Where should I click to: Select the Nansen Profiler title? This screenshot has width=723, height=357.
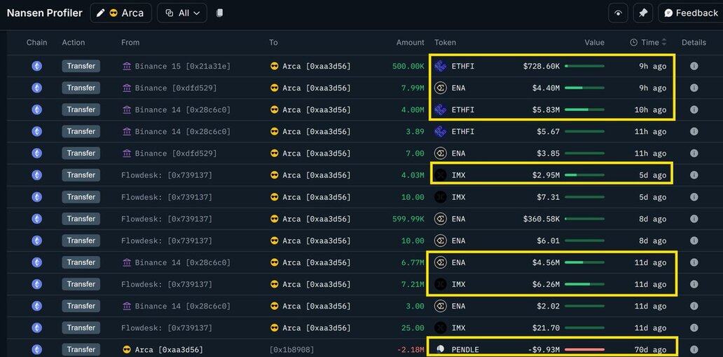coord(44,13)
